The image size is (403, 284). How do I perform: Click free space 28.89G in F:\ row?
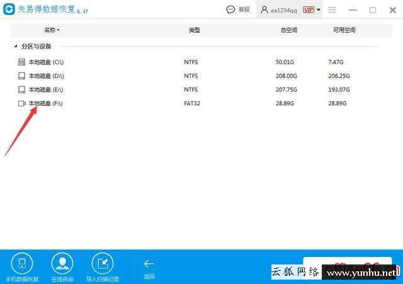tap(338, 103)
